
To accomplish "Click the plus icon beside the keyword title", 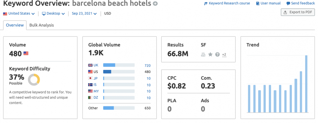I will coord(155,4).
